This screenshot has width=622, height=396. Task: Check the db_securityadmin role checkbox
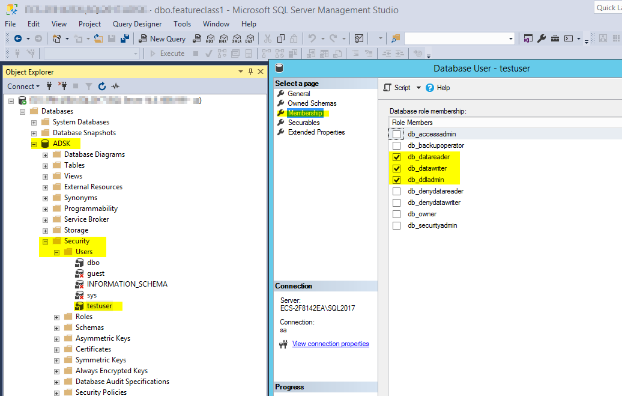point(396,225)
